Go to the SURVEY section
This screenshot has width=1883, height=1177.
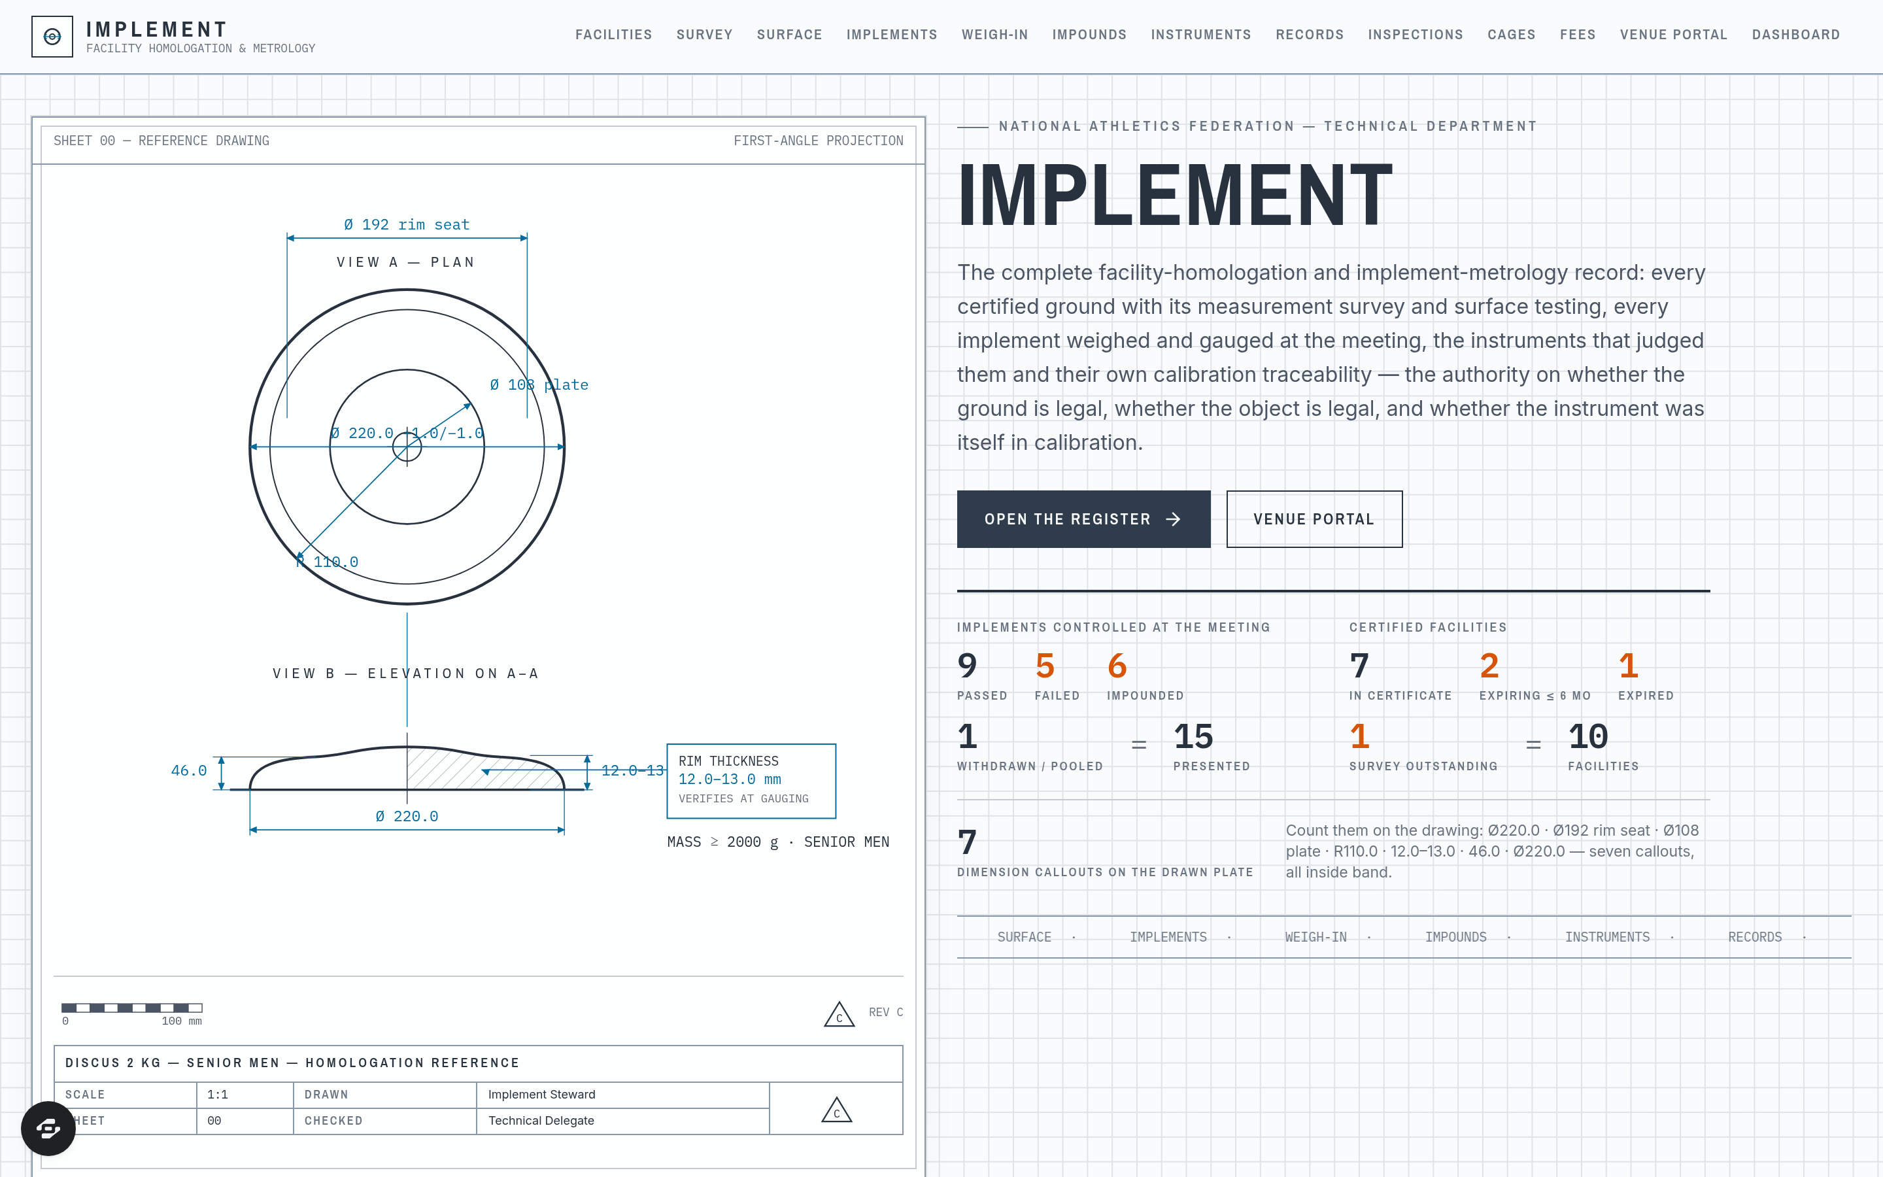point(704,35)
